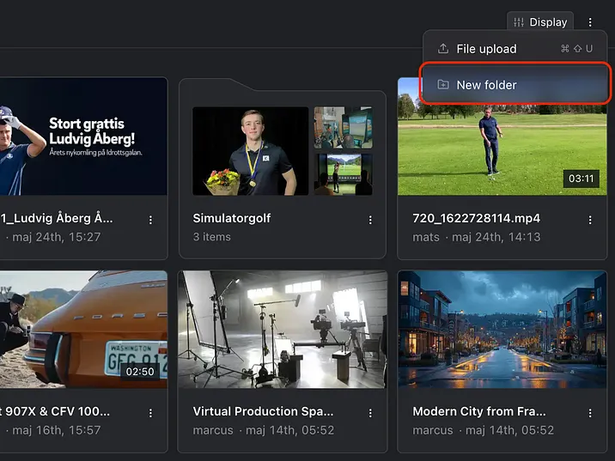Click the sliders icon beside Display
This screenshot has width=615, height=461.
pos(519,22)
